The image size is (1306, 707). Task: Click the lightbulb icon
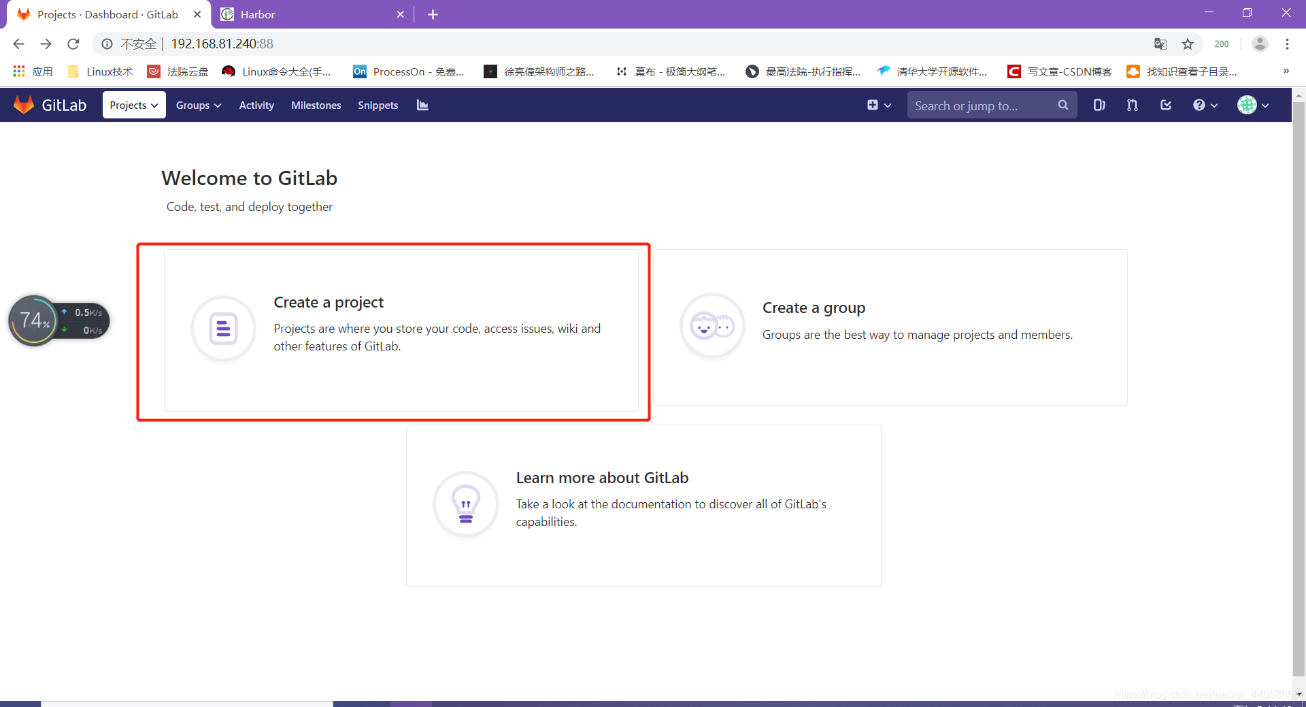466,505
